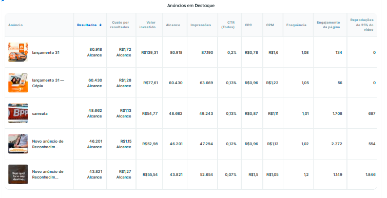Click the Reproduções de 25% do vídeo header
387x198 pixels.
click(x=362, y=25)
